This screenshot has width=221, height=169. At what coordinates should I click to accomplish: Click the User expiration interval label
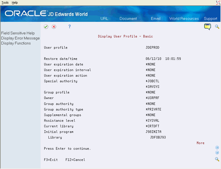pyautogui.click(x=68, y=70)
